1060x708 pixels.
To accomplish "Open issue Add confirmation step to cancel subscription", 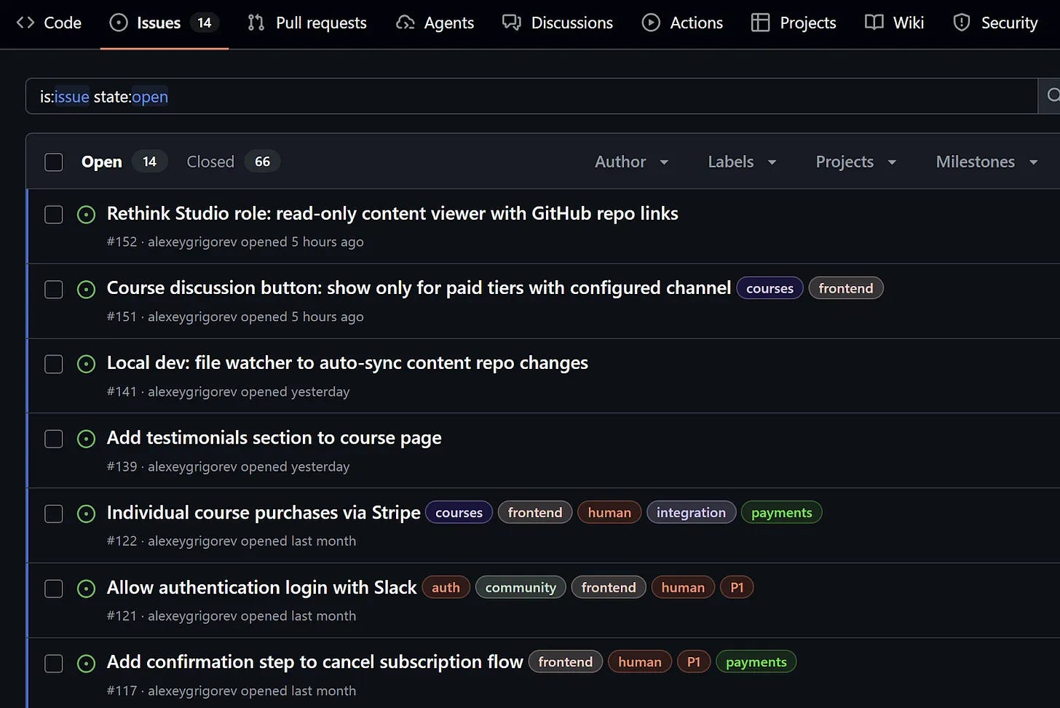I will (x=315, y=661).
